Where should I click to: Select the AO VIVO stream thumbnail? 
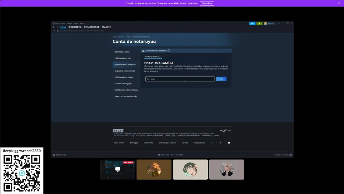point(118,169)
